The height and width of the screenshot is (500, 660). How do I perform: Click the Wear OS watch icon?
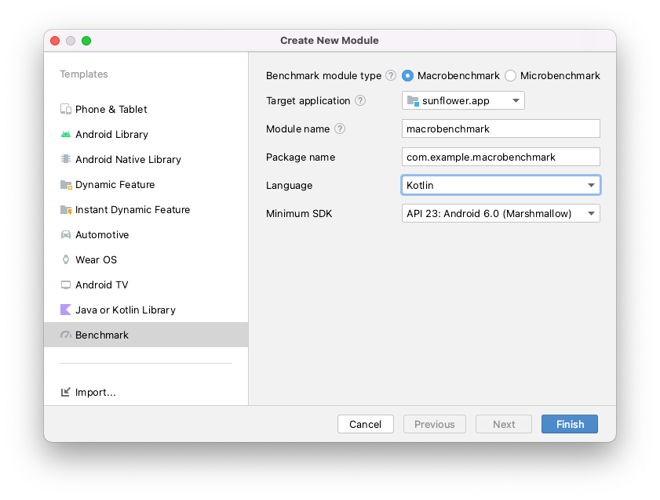pyautogui.click(x=66, y=259)
